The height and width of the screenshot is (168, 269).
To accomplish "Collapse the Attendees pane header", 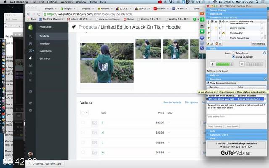I will coord(236,18).
